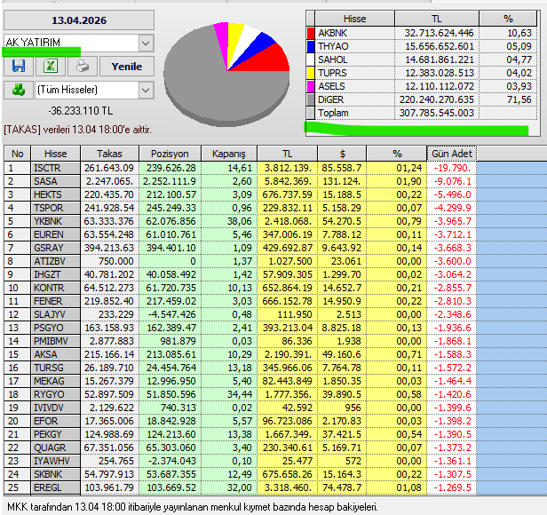
Task: Select the gray DiGER legend swatch
Action: pyautogui.click(x=311, y=99)
